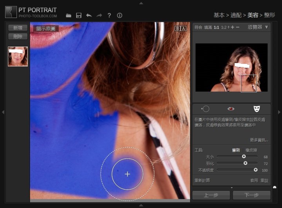The image size is (282, 208).
Task: Select the portrait thumbnail in left panel
Action: [x=18, y=56]
